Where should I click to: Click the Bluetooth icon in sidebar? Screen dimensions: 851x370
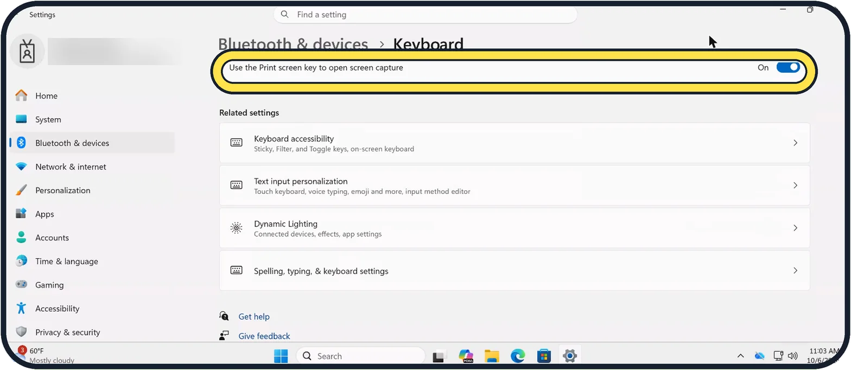(x=21, y=143)
